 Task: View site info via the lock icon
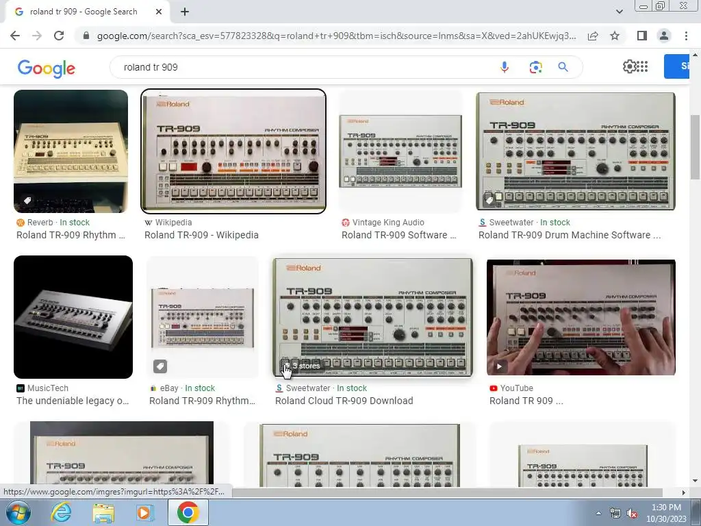pos(86,36)
